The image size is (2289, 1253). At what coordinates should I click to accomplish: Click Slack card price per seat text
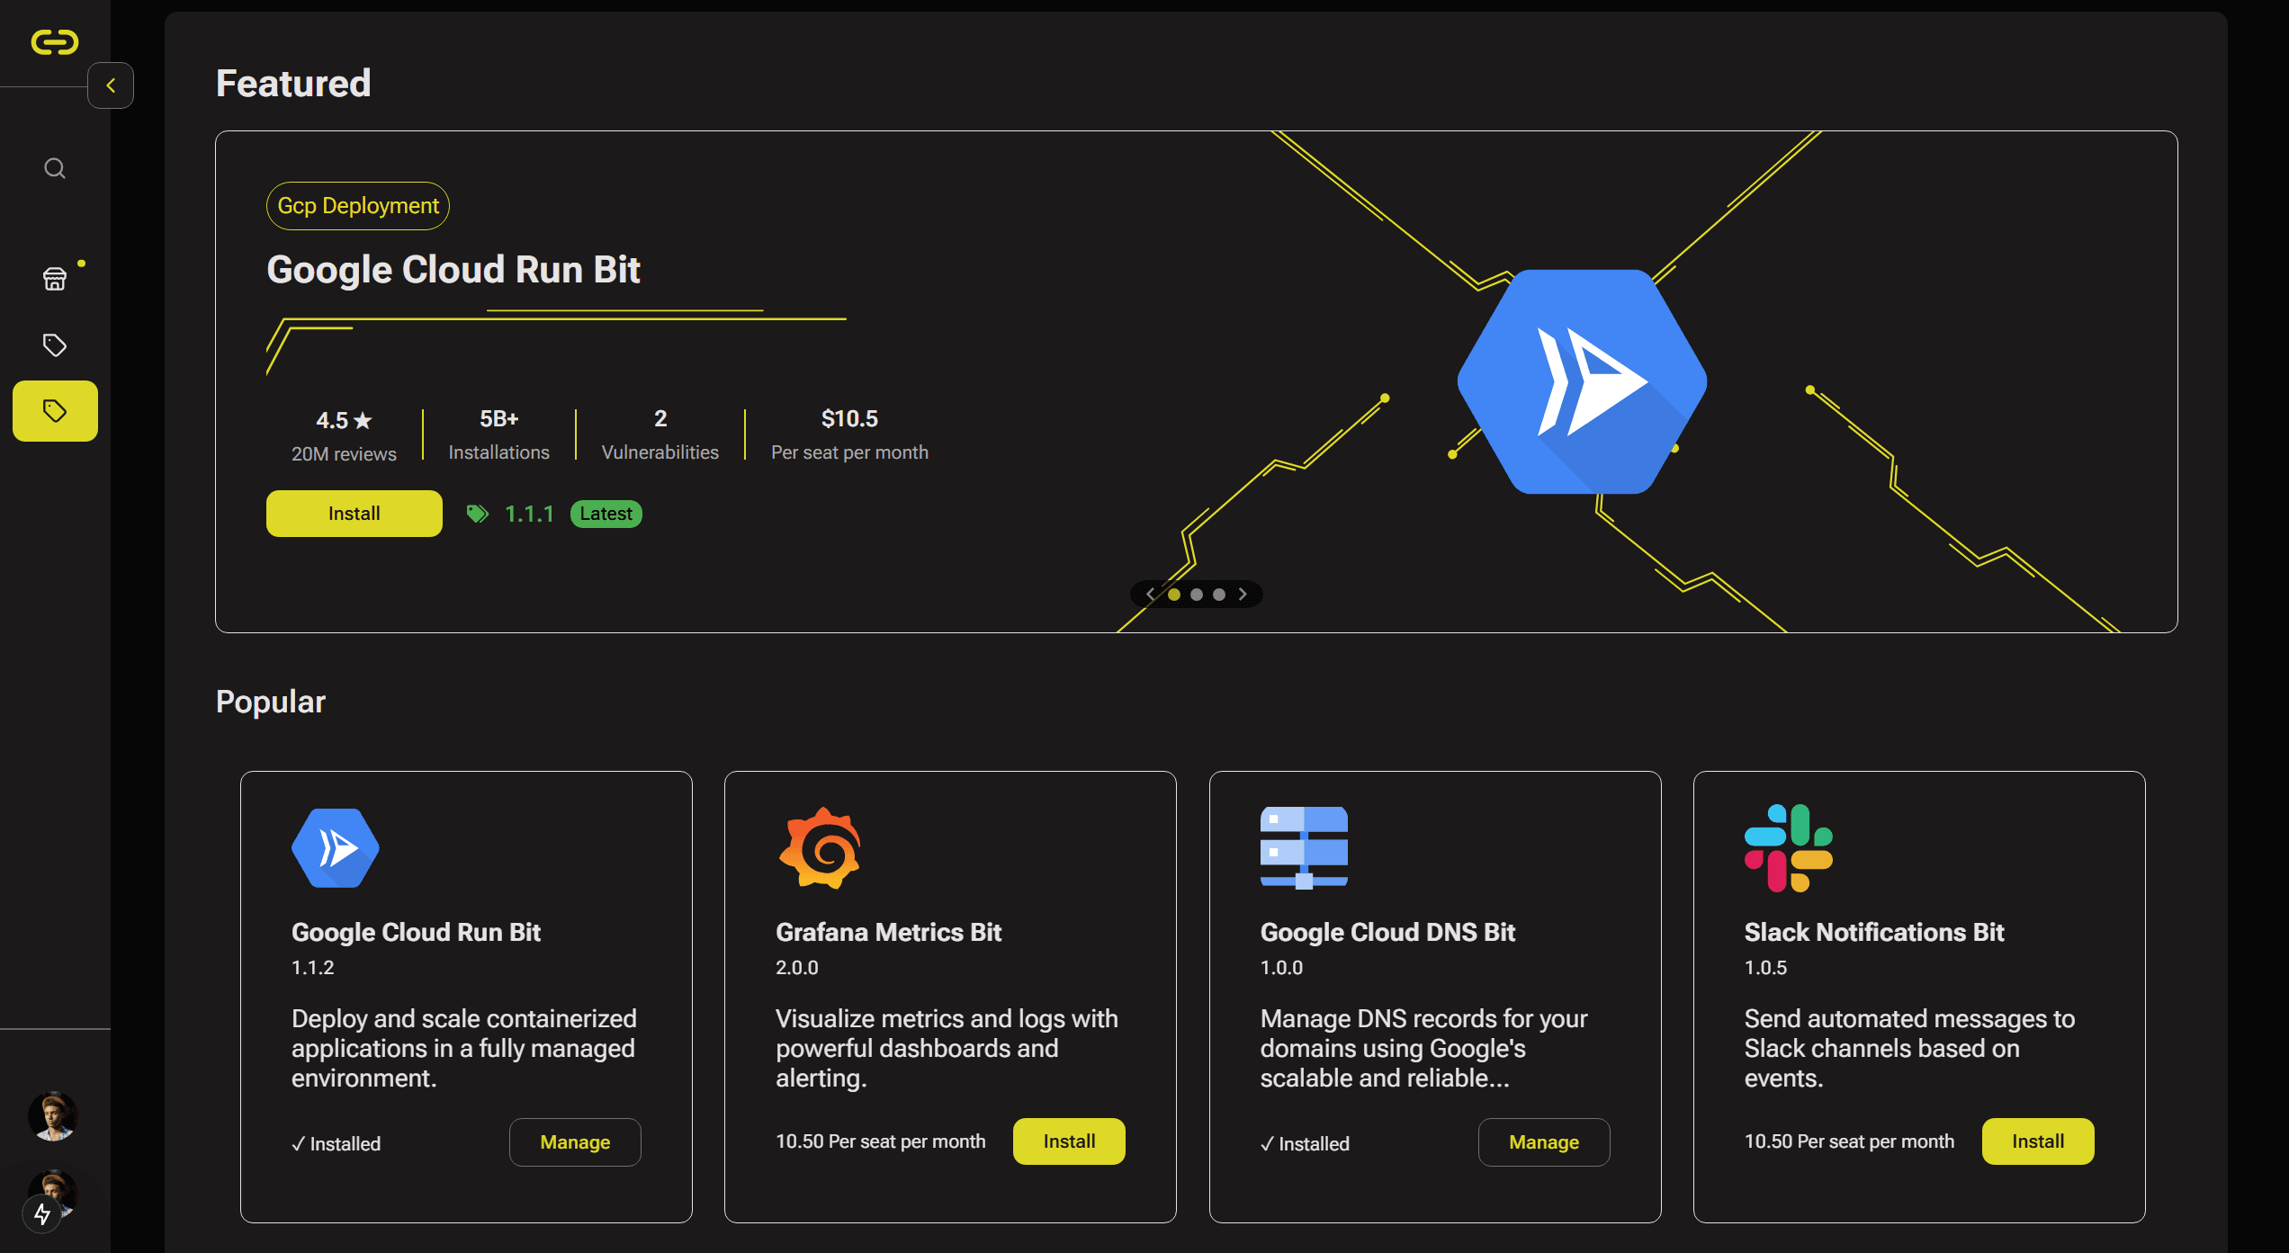pyautogui.click(x=1849, y=1141)
